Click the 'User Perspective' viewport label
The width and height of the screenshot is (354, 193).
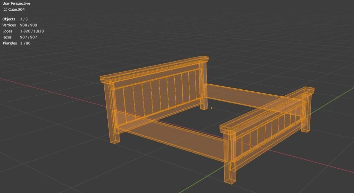click(x=16, y=3)
